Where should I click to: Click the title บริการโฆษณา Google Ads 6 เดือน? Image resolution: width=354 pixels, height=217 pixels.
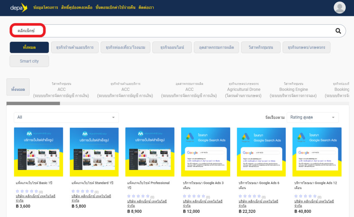point(259,185)
